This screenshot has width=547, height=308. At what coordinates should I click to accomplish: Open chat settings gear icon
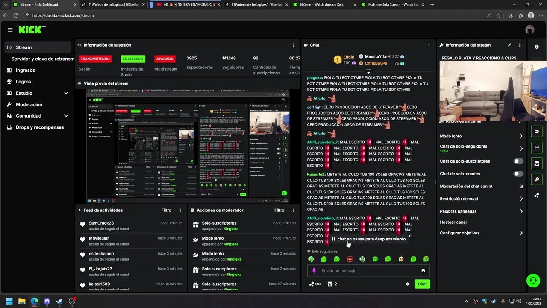[408, 284]
